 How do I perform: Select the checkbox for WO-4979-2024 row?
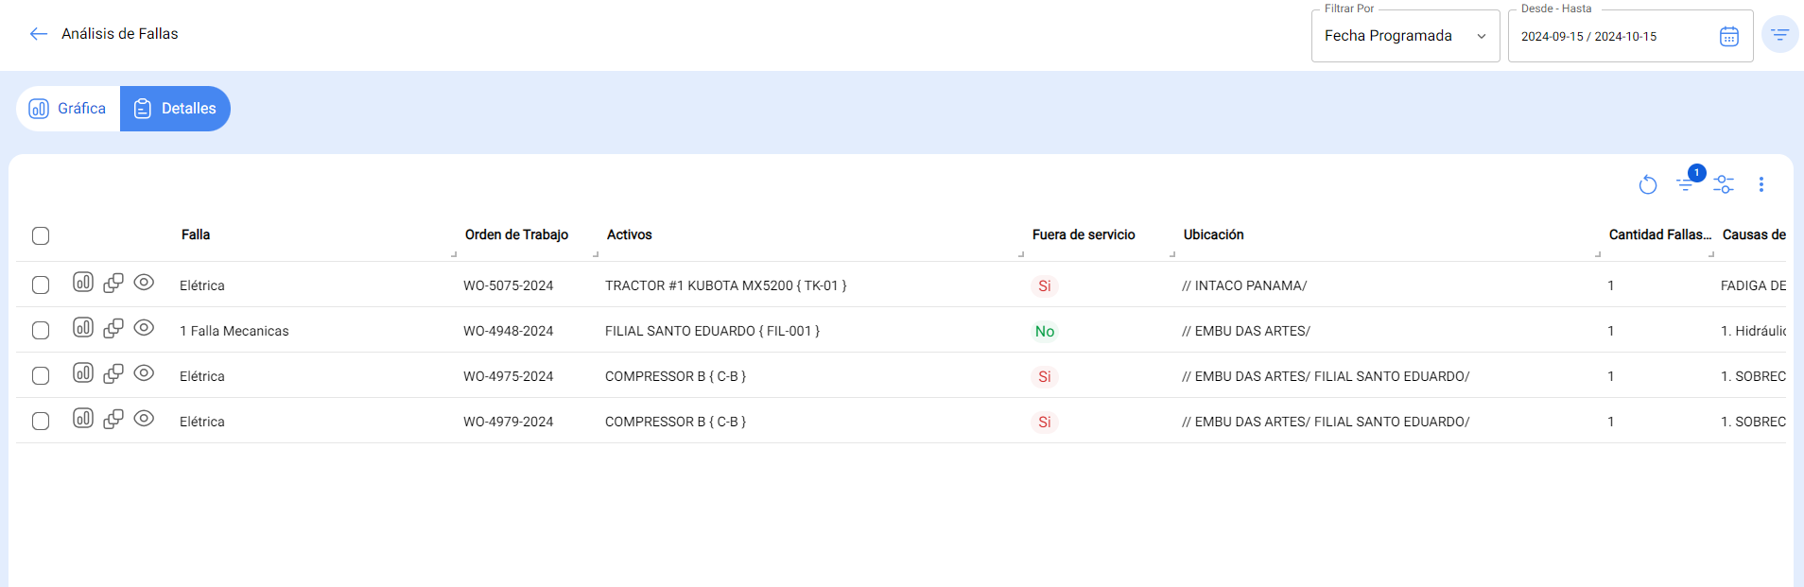(41, 422)
